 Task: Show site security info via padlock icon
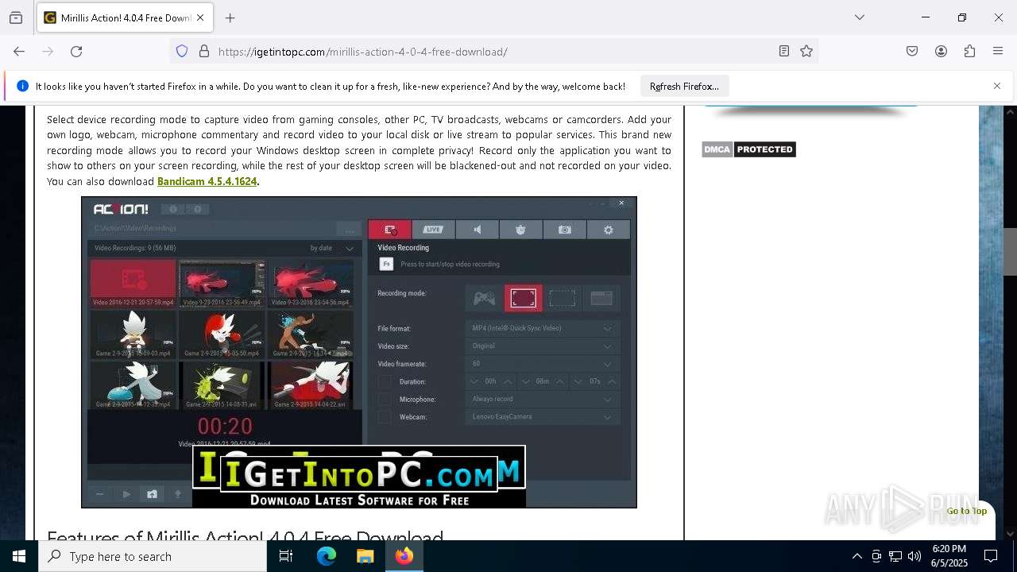point(204,52)
